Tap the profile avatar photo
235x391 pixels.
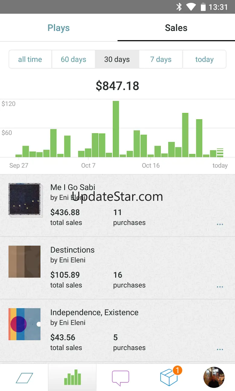214,377
